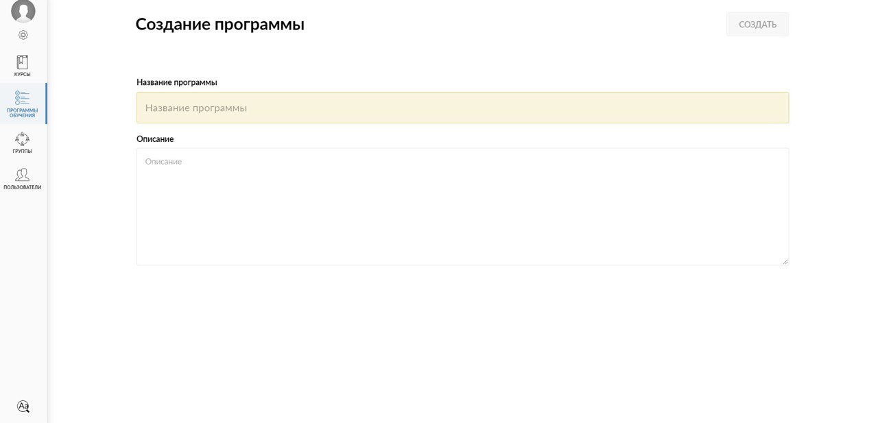Click the Описание field label
The width and height of the screenshot is (878, 423).
[155, 139]
